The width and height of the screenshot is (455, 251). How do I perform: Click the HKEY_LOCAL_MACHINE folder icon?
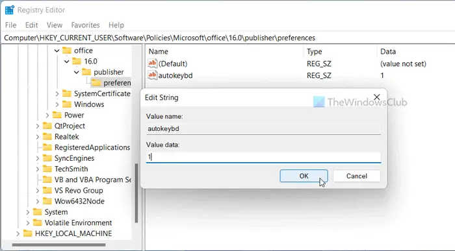point(27,233)
